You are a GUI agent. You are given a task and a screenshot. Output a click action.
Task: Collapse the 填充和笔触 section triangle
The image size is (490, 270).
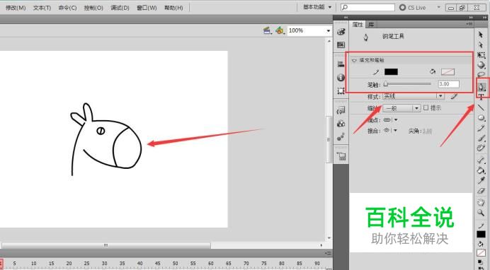click(354, 60)
